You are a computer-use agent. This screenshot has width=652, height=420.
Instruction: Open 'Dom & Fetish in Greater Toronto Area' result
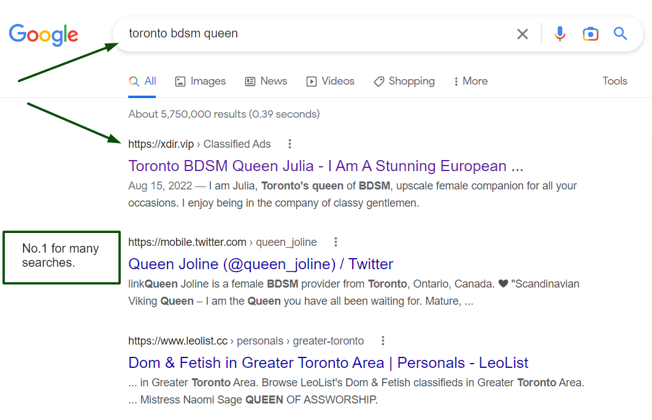(x=328, y=362)
